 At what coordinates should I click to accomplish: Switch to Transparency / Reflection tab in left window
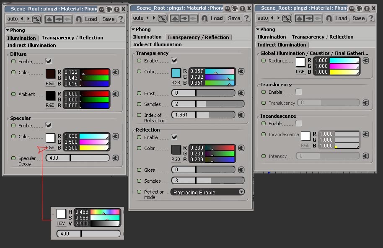click(x=72, y=38)
